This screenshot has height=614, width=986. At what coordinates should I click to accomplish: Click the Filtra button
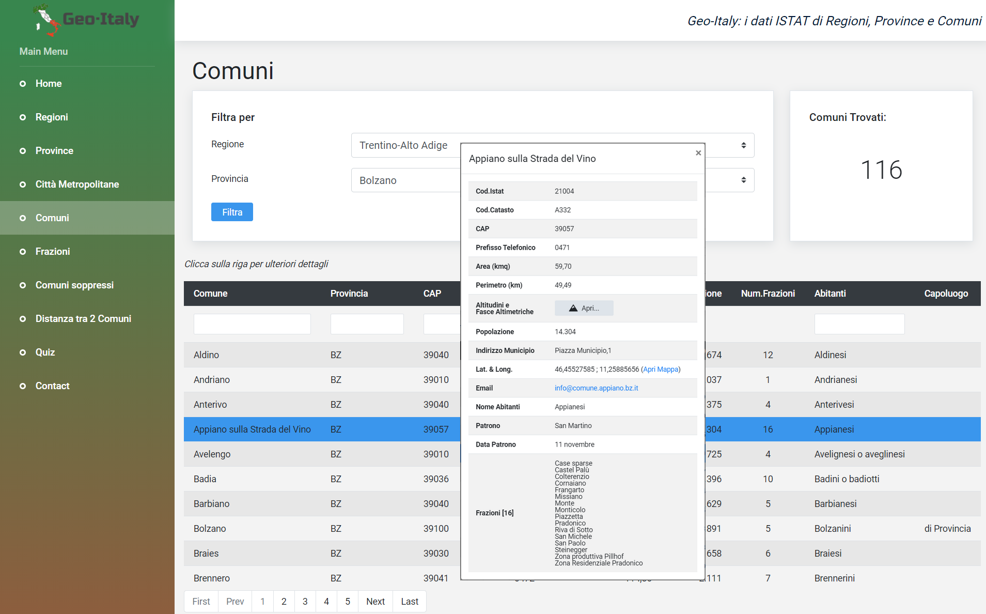(x=232, y=212)
